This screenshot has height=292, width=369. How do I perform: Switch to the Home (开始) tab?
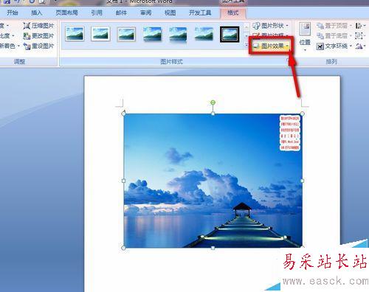(13, 13)
